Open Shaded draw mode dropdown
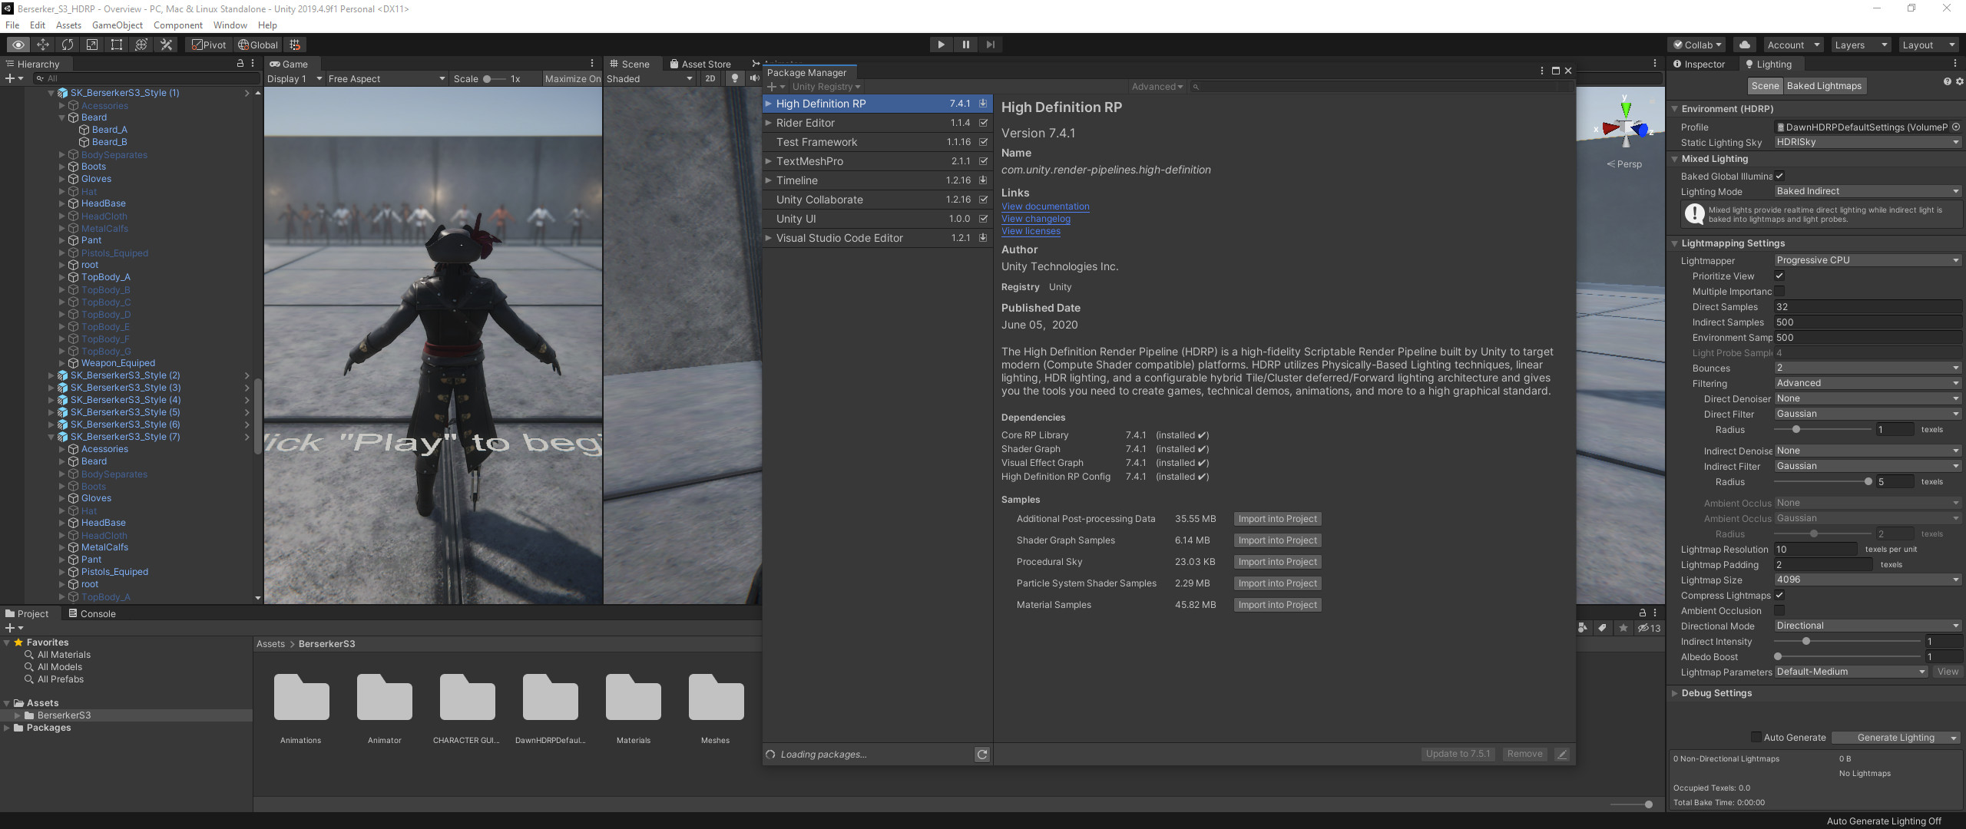1966x829 pixels. [x=650, y=78]
